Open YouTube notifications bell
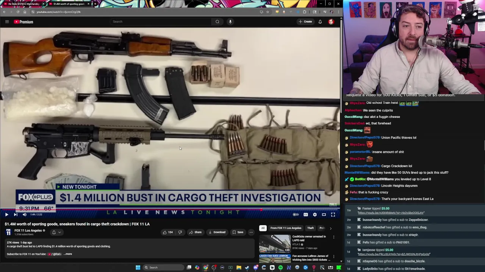485x272 pixels. [x=320, y=22]
